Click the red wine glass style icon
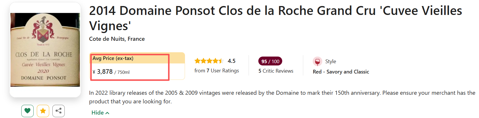Viewport: 479px width, 118px height. coord(317,61)
